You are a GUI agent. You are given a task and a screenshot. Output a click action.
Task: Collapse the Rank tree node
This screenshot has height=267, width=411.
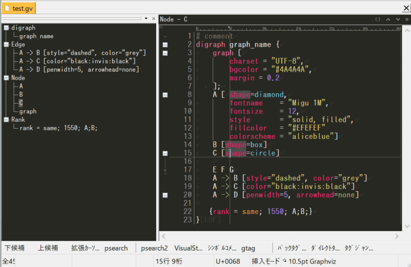point(6,120)
